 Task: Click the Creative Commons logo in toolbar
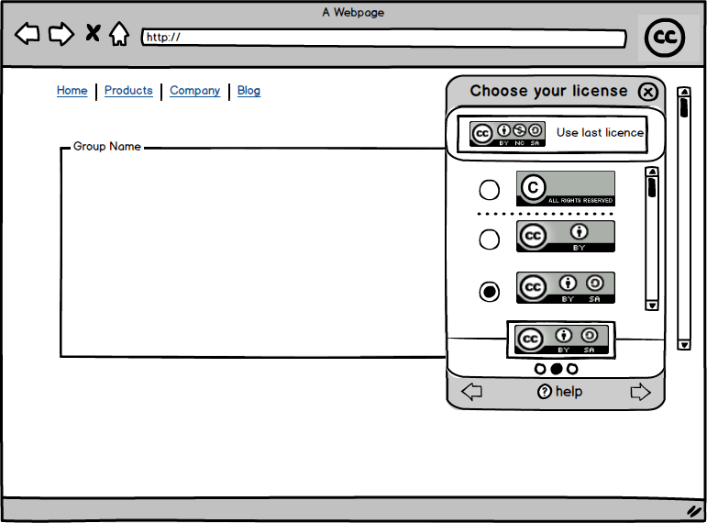666,38
